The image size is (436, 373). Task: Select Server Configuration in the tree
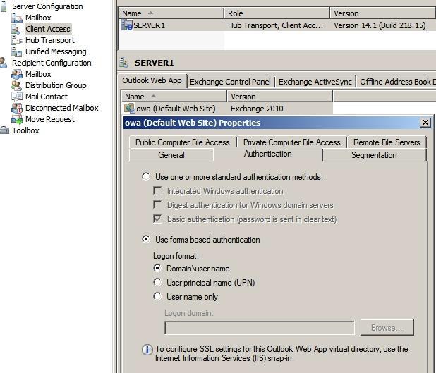point(47,6)
